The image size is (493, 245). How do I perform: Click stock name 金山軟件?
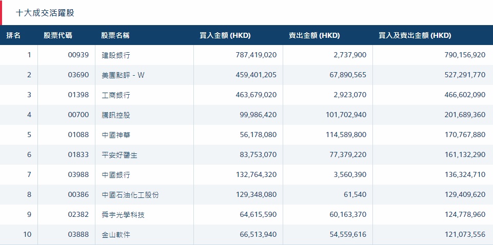[x=116, y=234]
